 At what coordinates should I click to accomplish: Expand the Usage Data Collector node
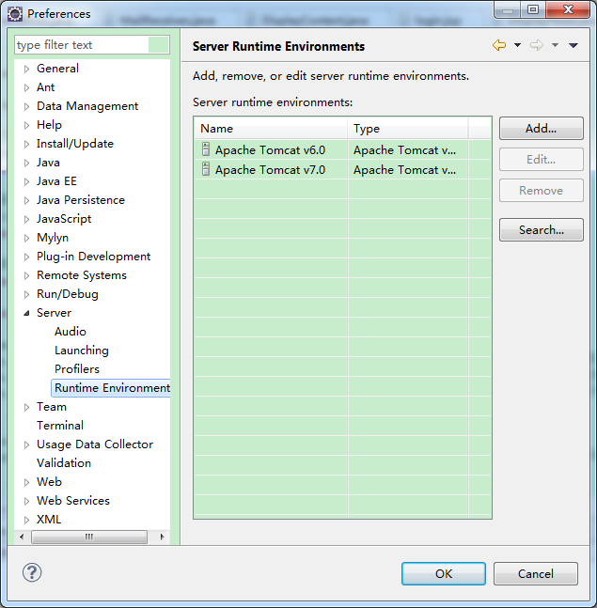pos(26,444)
